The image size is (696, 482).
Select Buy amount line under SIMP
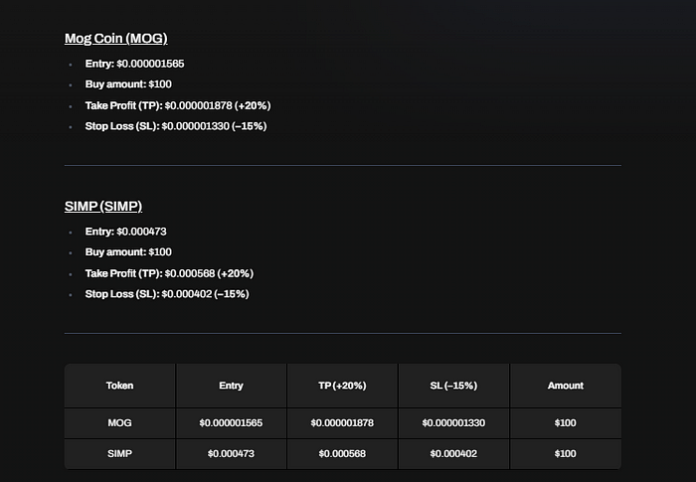128,252
